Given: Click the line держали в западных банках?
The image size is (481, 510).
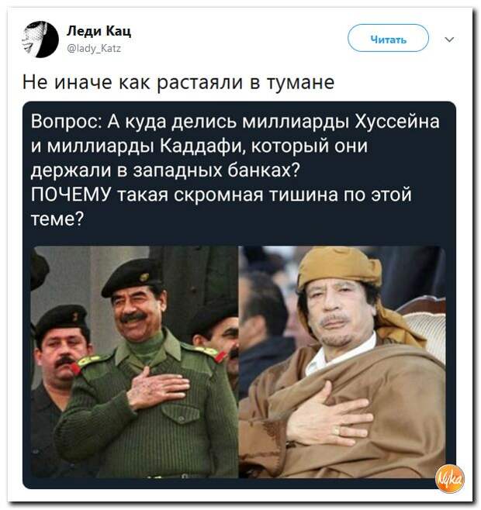Looking at the screenshot, I should pos(165,170).
